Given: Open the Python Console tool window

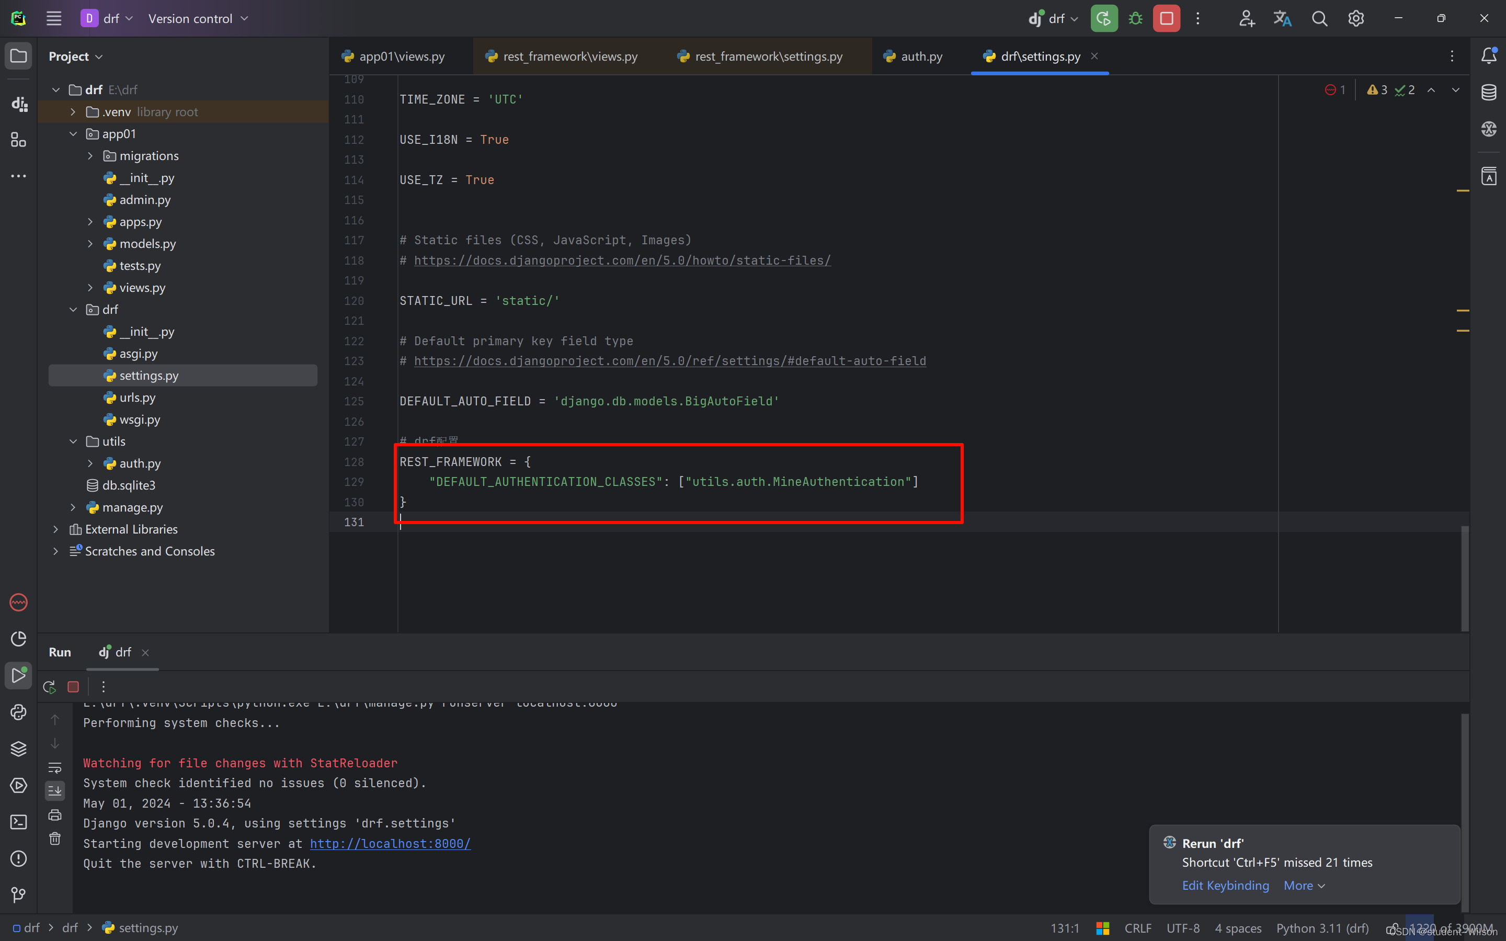Looking at the screenshot, I should point(19,712).
